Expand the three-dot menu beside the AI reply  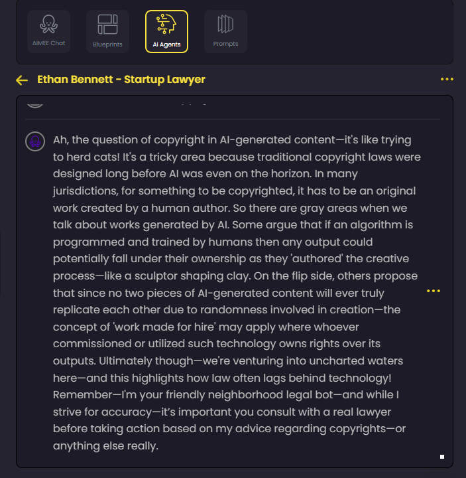click(x=434, y=291)
